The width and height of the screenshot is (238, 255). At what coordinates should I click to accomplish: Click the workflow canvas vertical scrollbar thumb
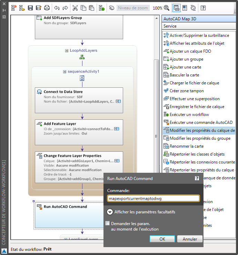[156, 116]
